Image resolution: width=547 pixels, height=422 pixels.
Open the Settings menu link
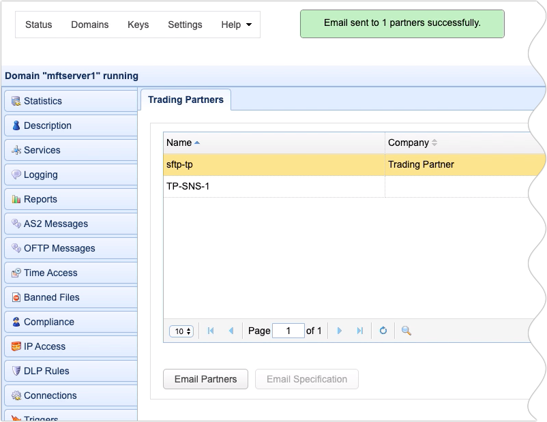(185, 25)
